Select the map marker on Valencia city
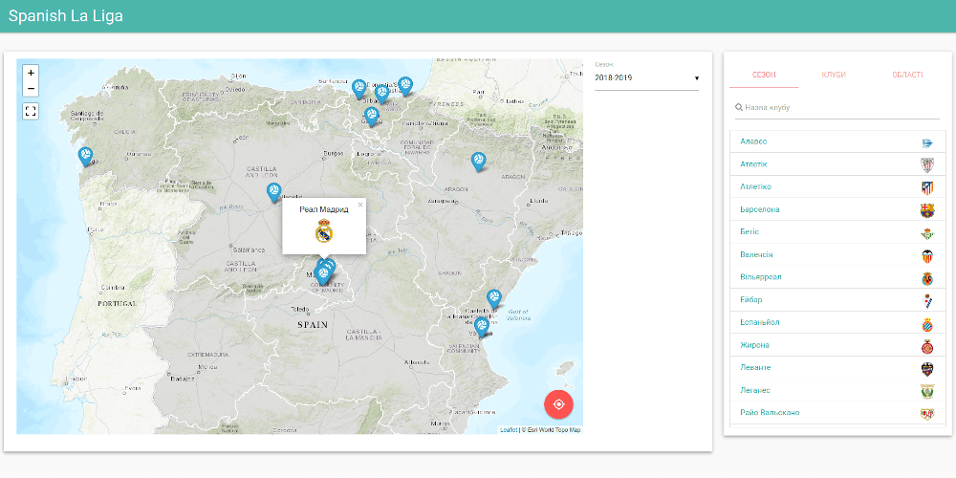Image resolution: width=956 pixels, height=478 pixels. click(x=482, y=327)
